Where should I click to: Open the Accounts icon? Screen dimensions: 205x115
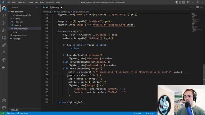4,101
